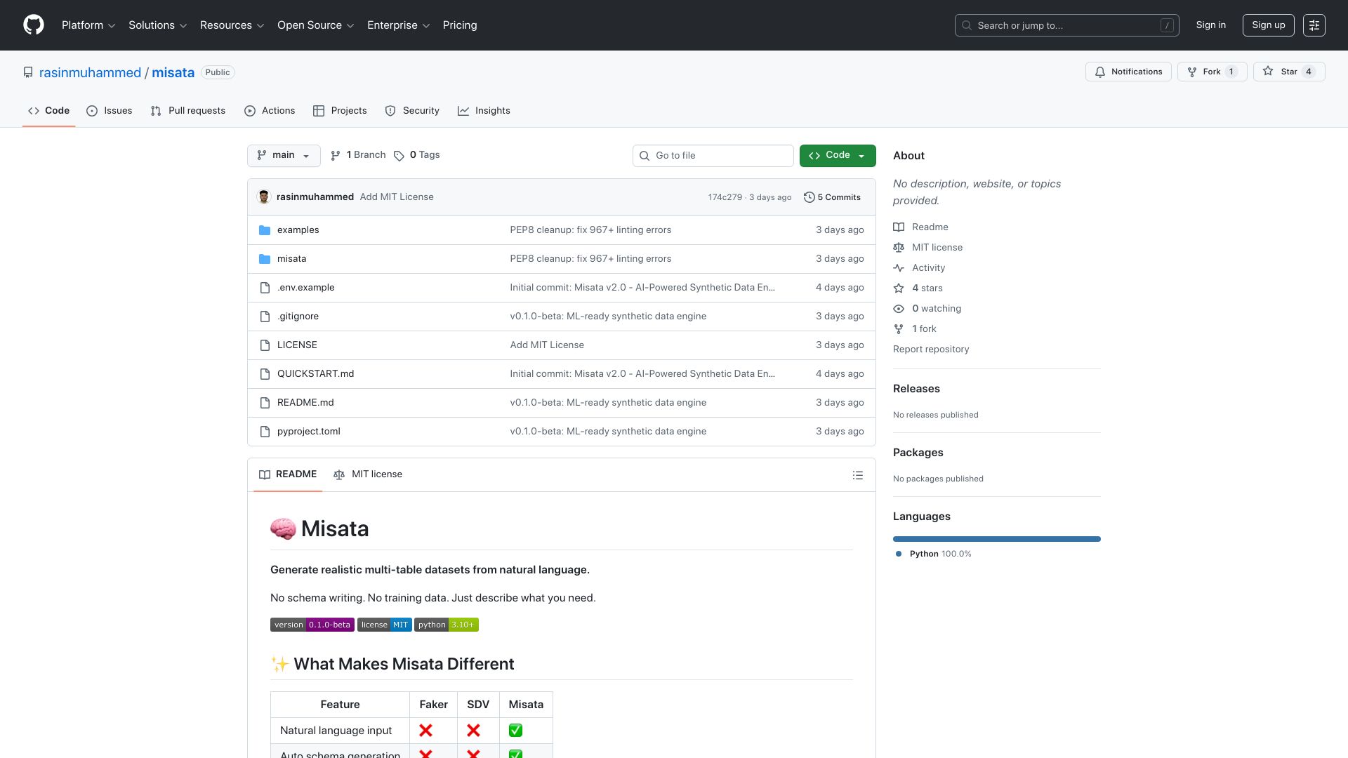This screenshot has height=758, width=1348.
Task: Click the misata folder icon
Action: click(x=265, y=259)
